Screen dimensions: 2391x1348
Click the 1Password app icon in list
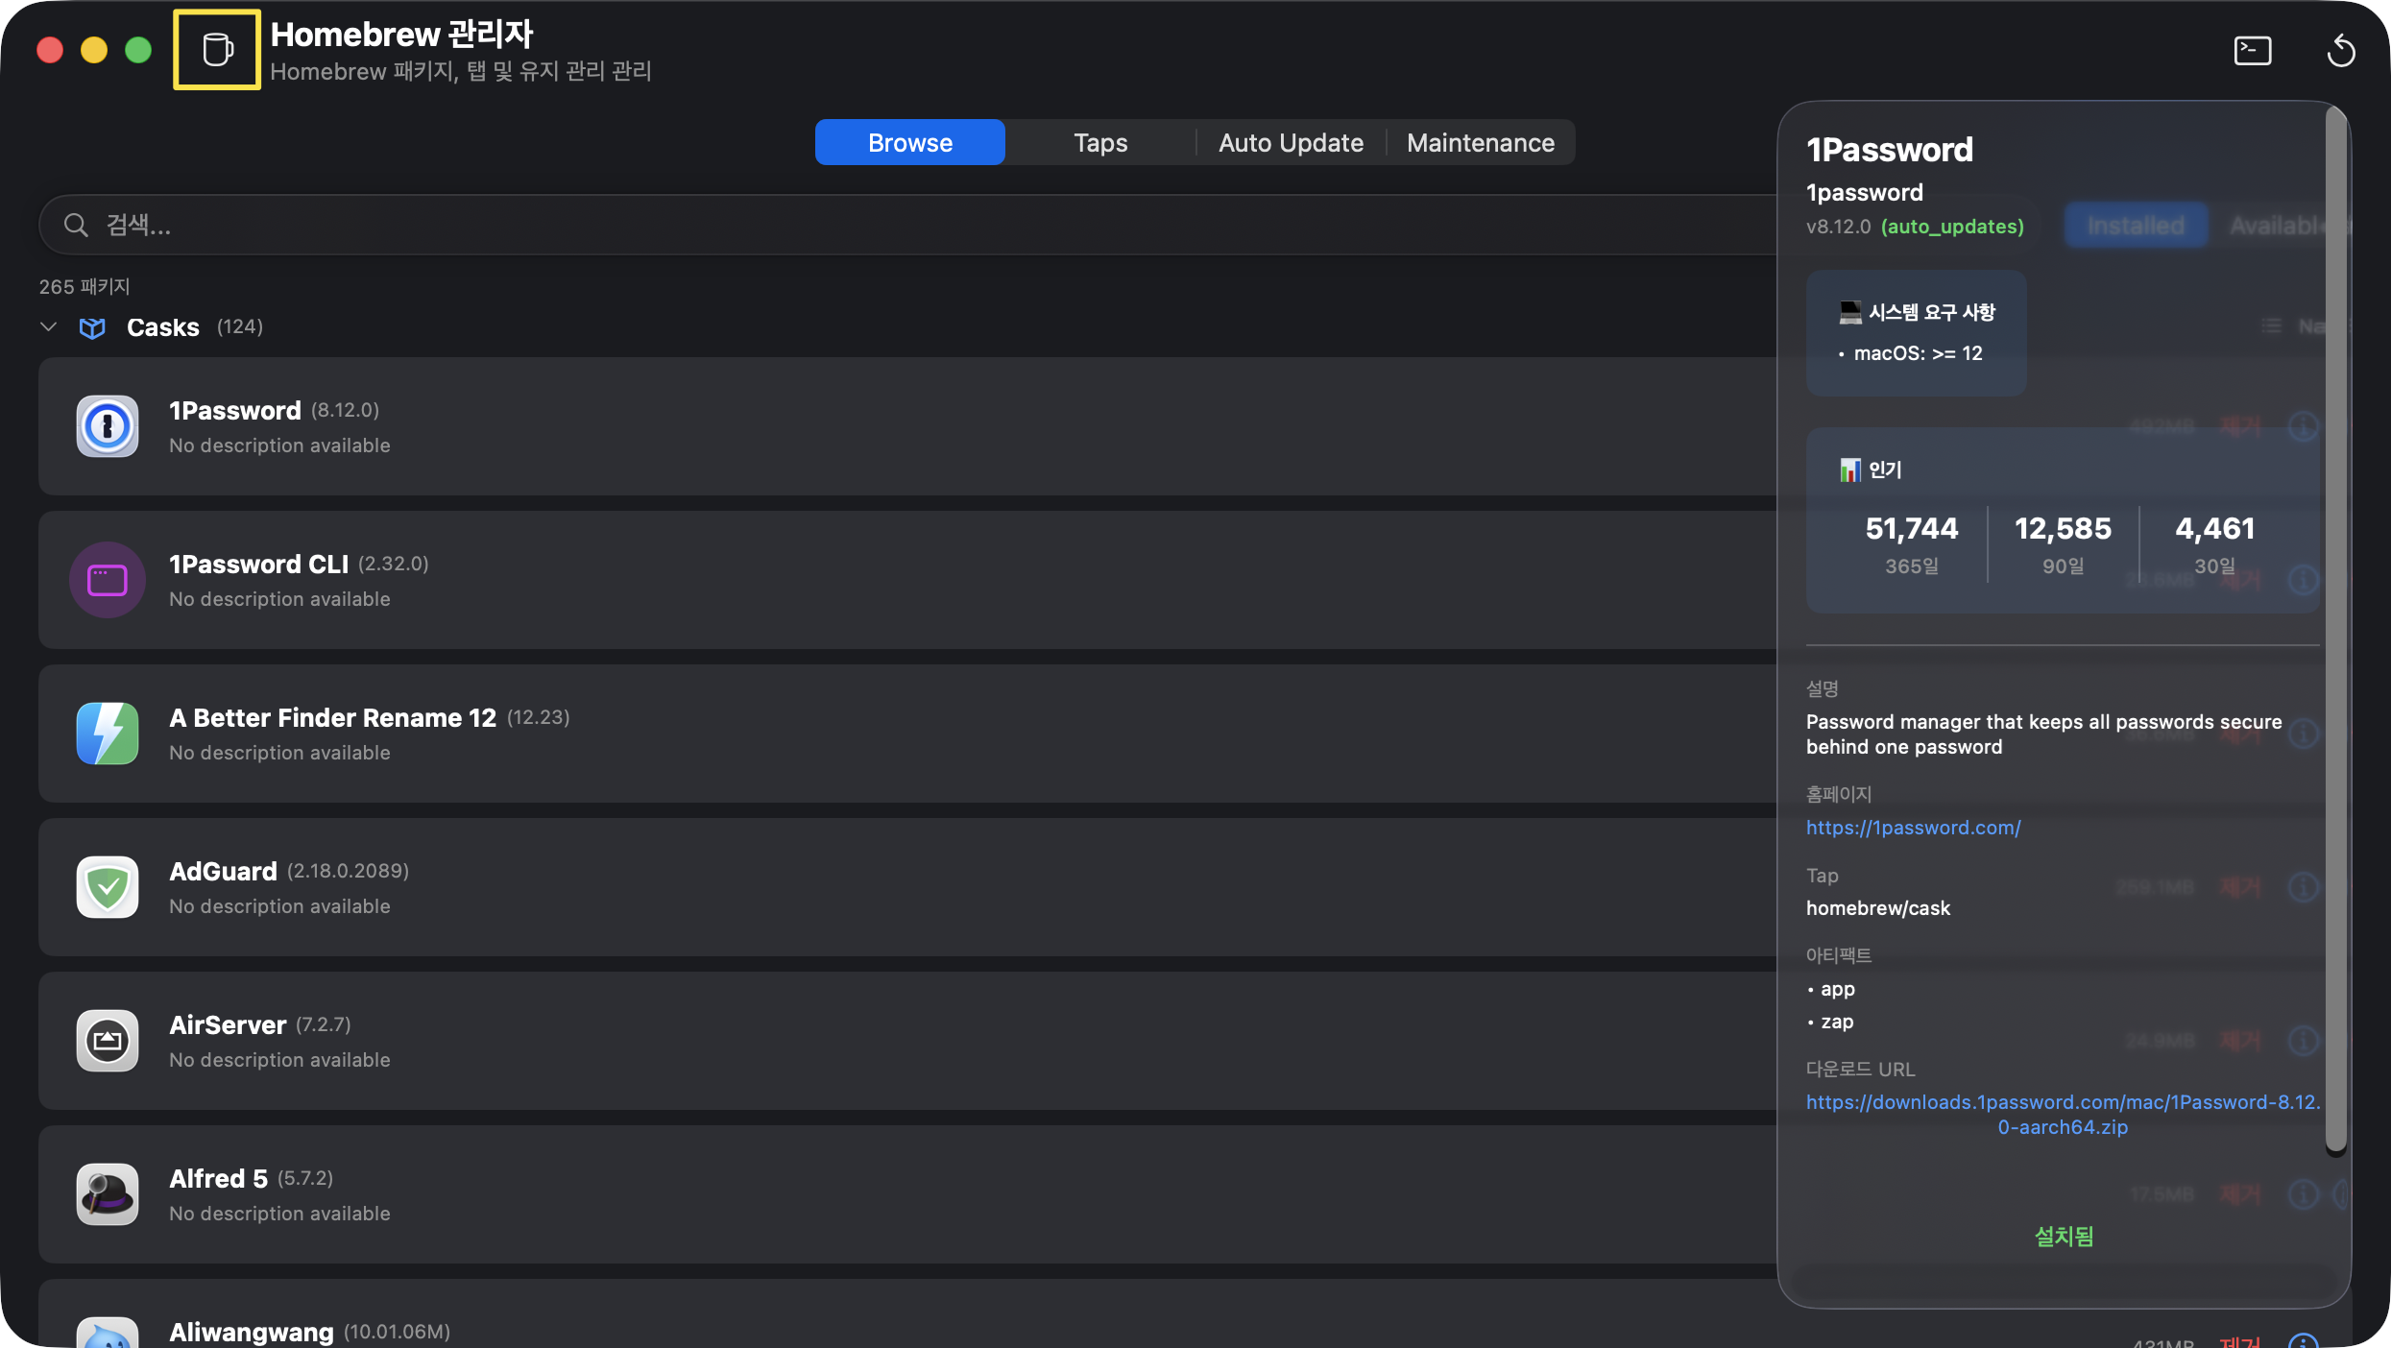108,426
